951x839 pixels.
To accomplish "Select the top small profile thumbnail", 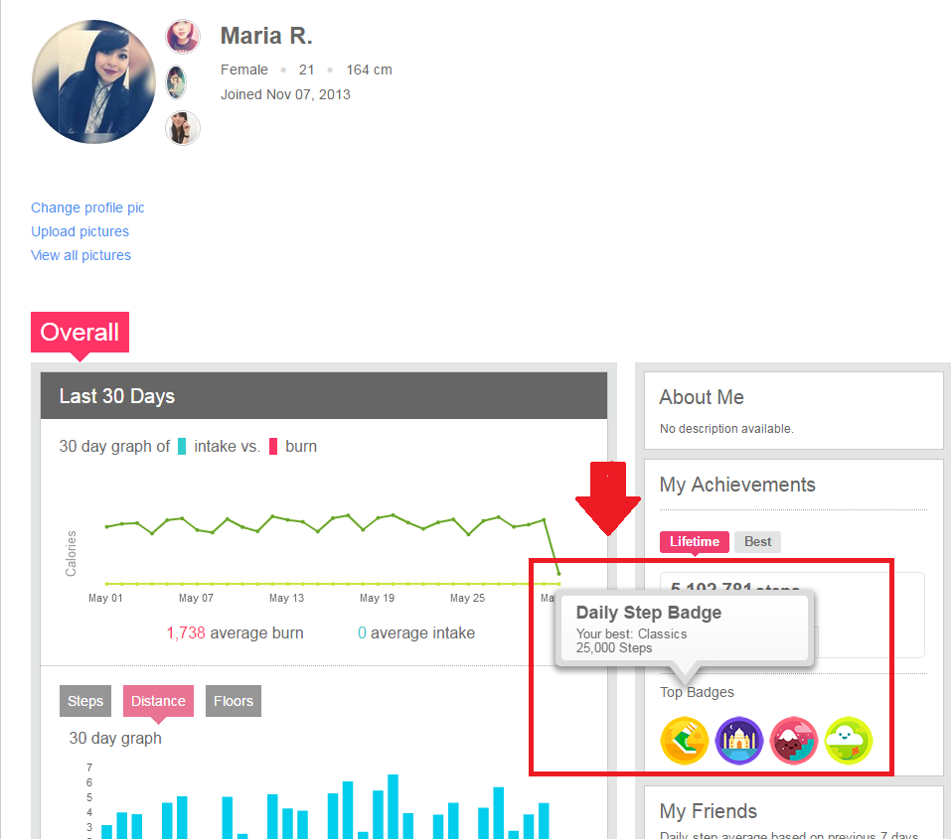I will click(x=182, y=37).
